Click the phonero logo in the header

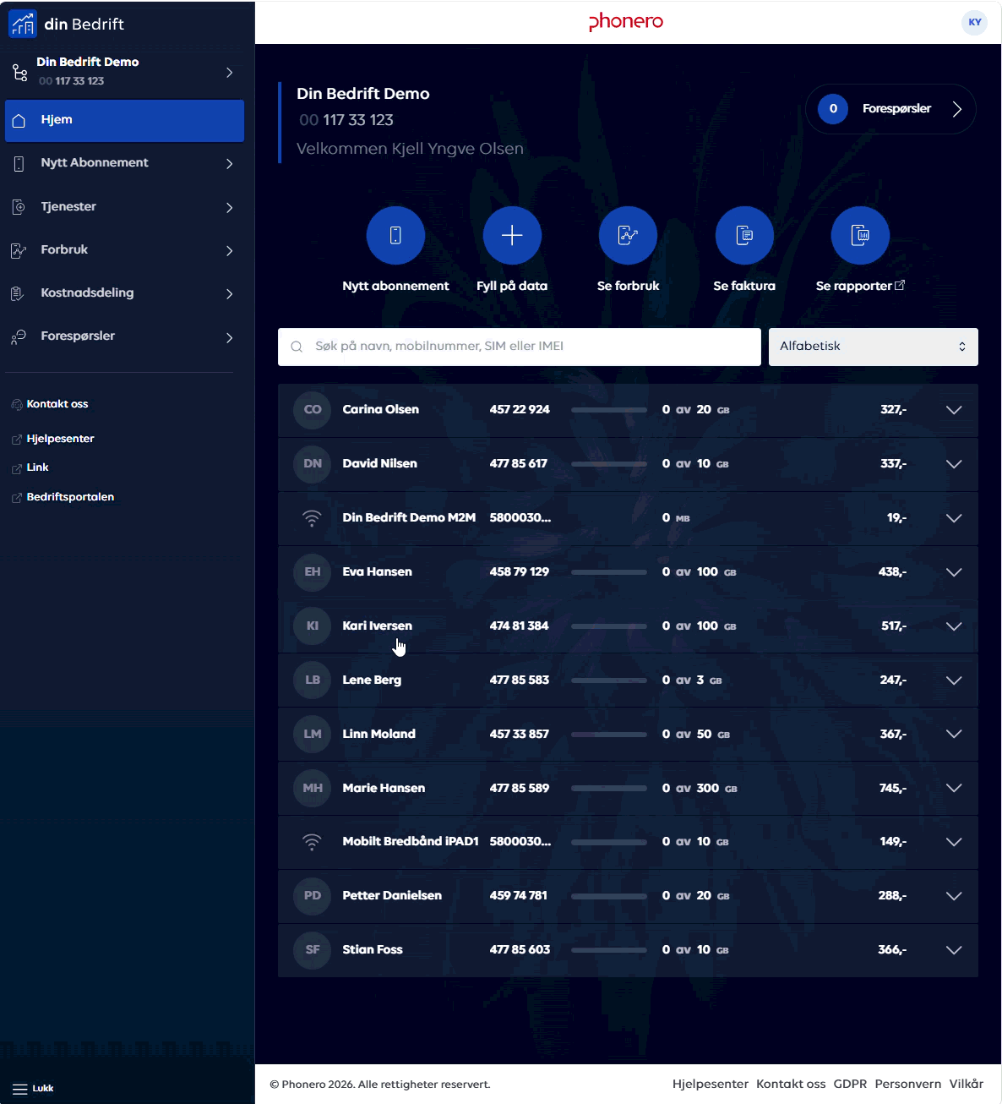point(626,22)
